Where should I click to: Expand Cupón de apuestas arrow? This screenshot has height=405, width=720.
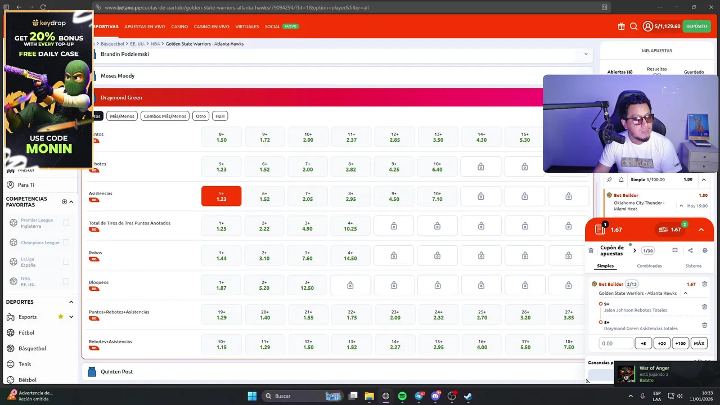[x=634, y=250]
